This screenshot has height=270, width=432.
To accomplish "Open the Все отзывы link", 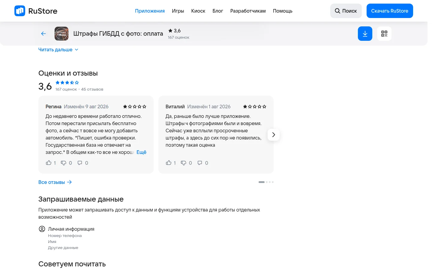I will (x=55, y=182).
